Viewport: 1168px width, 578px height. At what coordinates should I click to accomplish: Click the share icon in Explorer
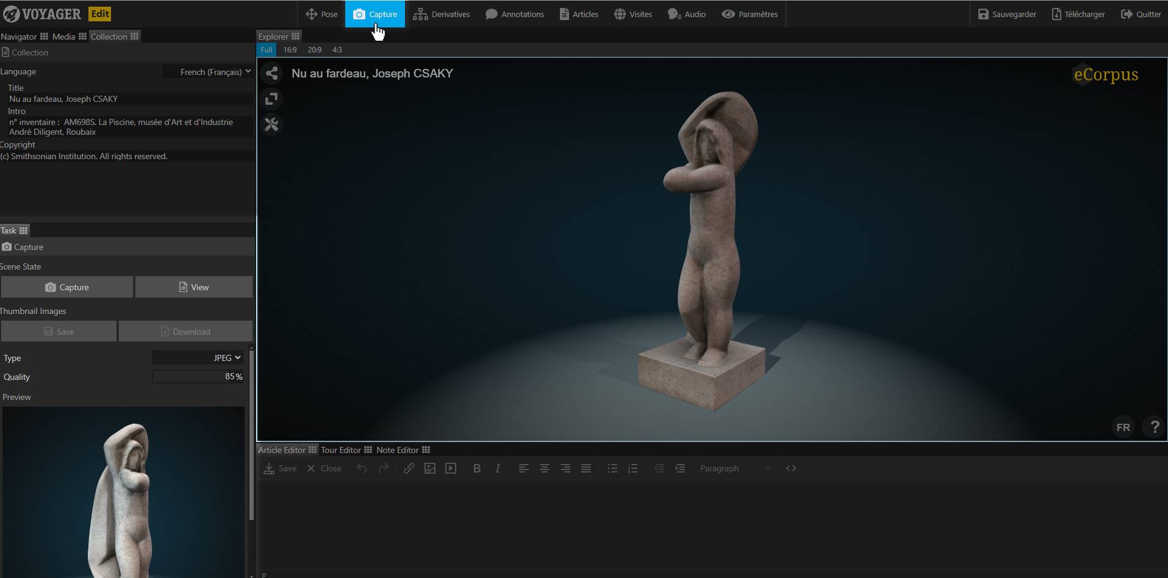click(271, 74)
